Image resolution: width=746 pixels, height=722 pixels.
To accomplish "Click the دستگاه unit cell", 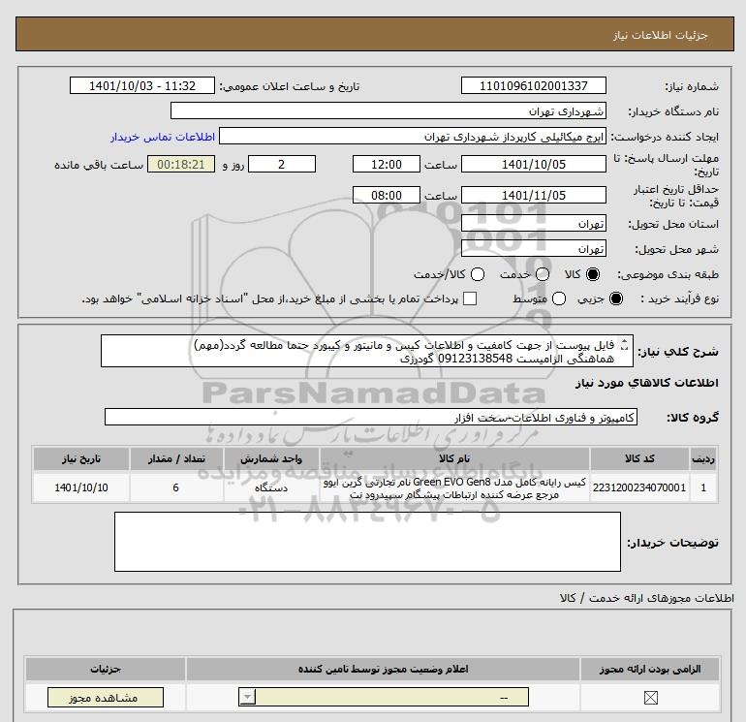I will 271,487.
